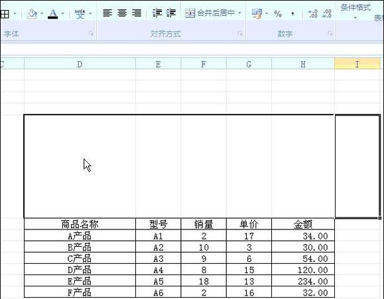
Task: Select column I header
Action: [x=357, y=64]
